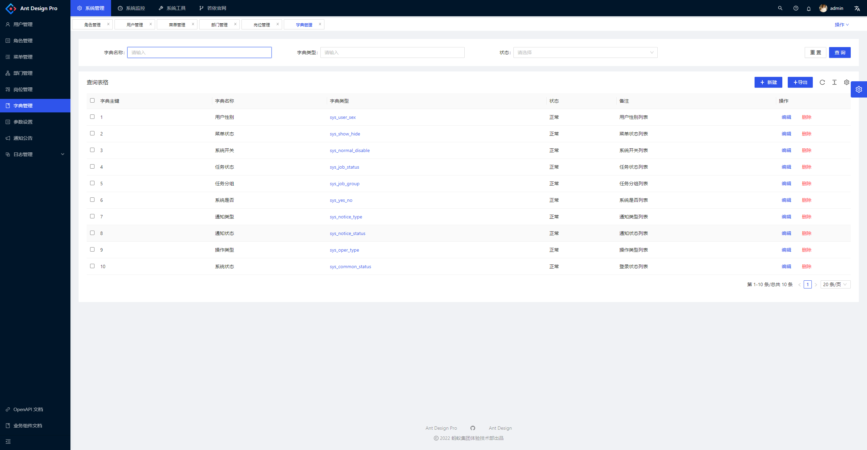
Task: Close the 菜单管理 tab
Action: coord(193,24)
